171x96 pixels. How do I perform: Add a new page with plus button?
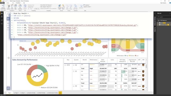click(x=60, y=93)
